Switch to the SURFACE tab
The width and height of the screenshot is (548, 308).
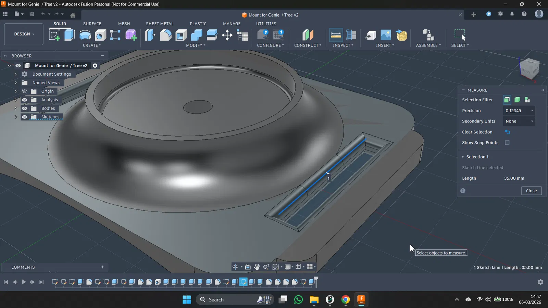point(92,24)
